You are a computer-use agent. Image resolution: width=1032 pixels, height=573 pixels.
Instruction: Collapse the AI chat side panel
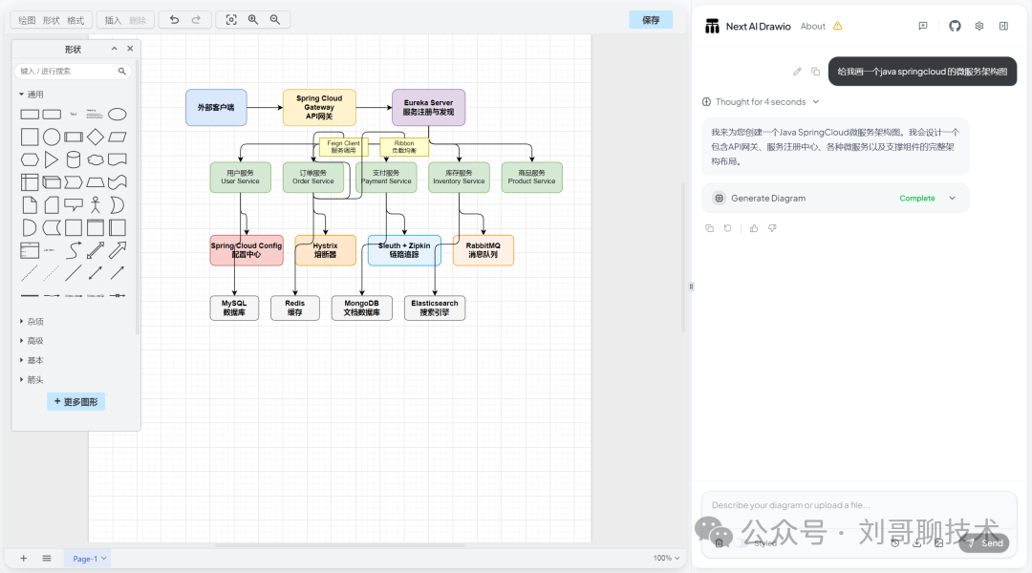tap(1003, 27)
